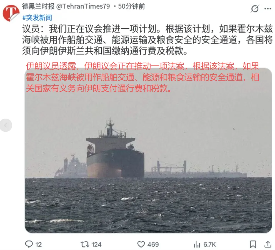
Task: Click the 124 reposts count
Action: click(96, 244)
